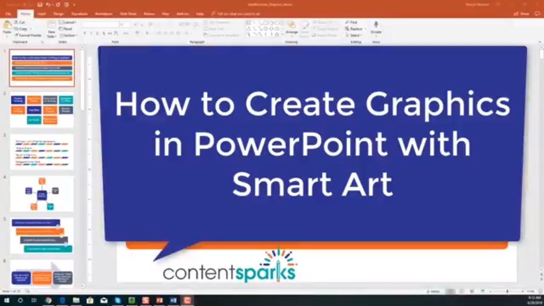This screenshot has height=306, width=544.
Task: Switch to the Insert ribbon tab
Action: click(x=41, y=14)
